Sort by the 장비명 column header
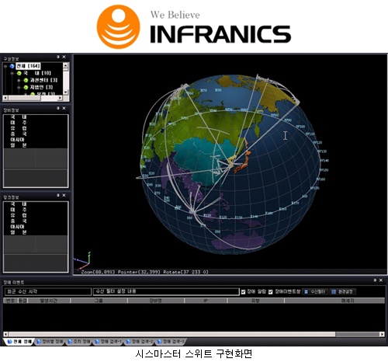The width and height of the screenshot is (388, 362). (x=156, y=301)
